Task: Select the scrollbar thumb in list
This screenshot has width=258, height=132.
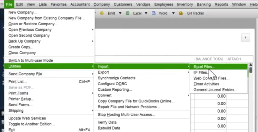Action: tap(251, 70)
